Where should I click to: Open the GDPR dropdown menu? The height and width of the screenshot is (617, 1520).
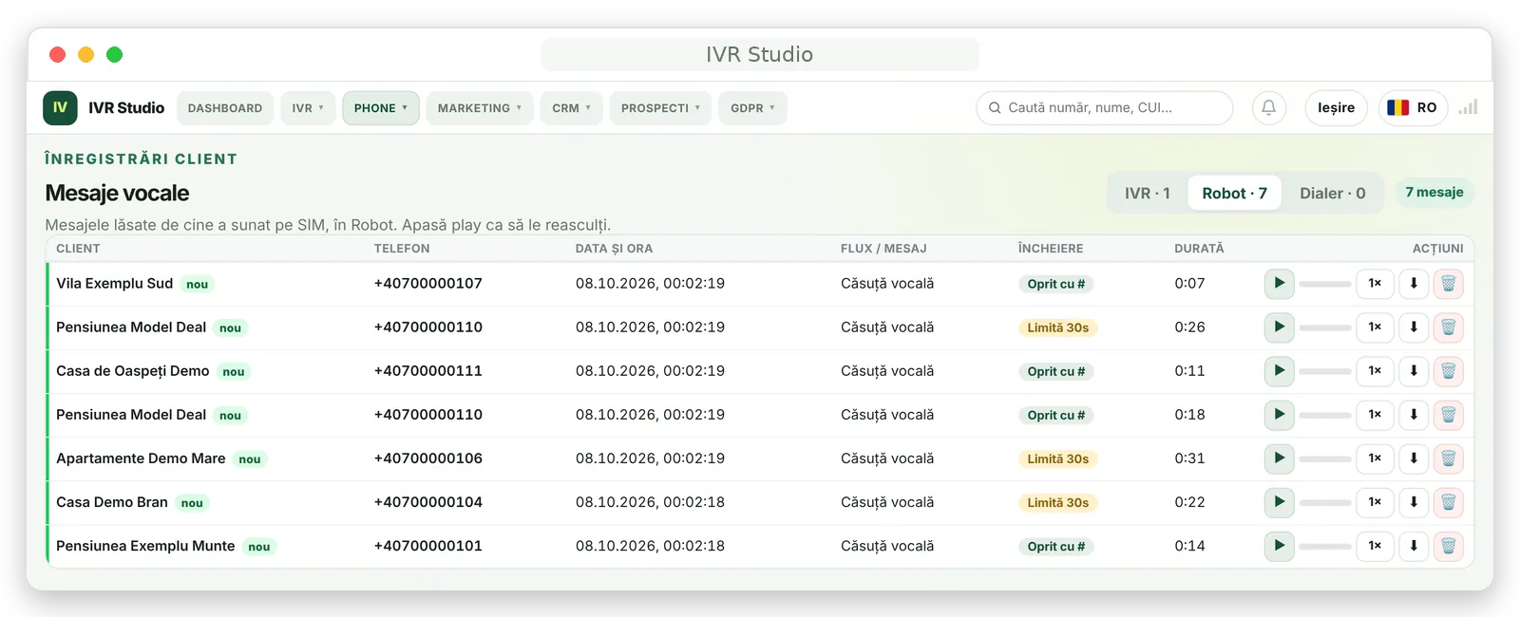tap(752, 108)
